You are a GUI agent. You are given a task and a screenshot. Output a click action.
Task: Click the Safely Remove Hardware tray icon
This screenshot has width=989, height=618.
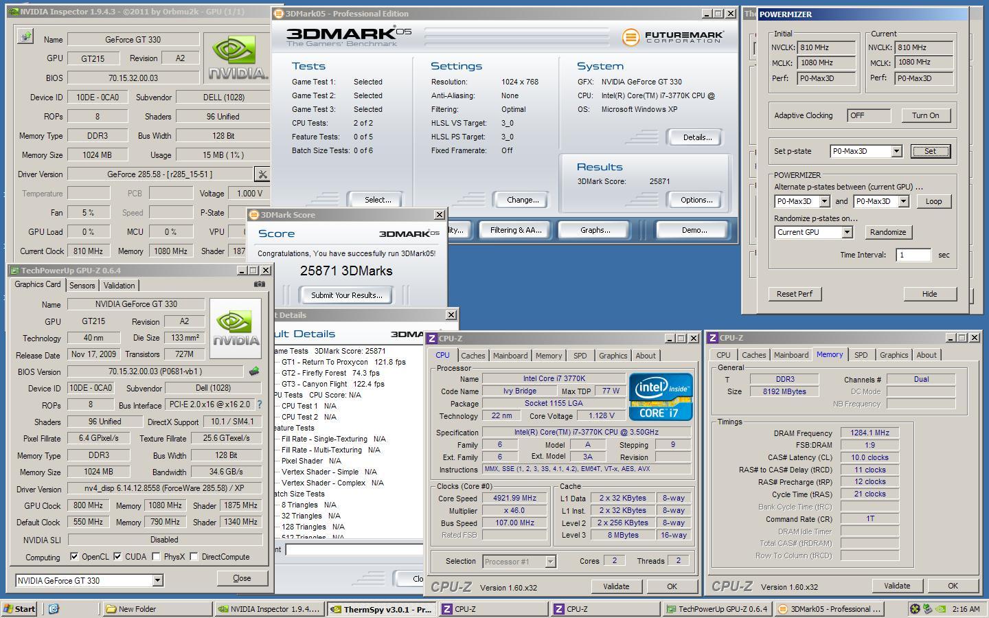coord(927,608)
